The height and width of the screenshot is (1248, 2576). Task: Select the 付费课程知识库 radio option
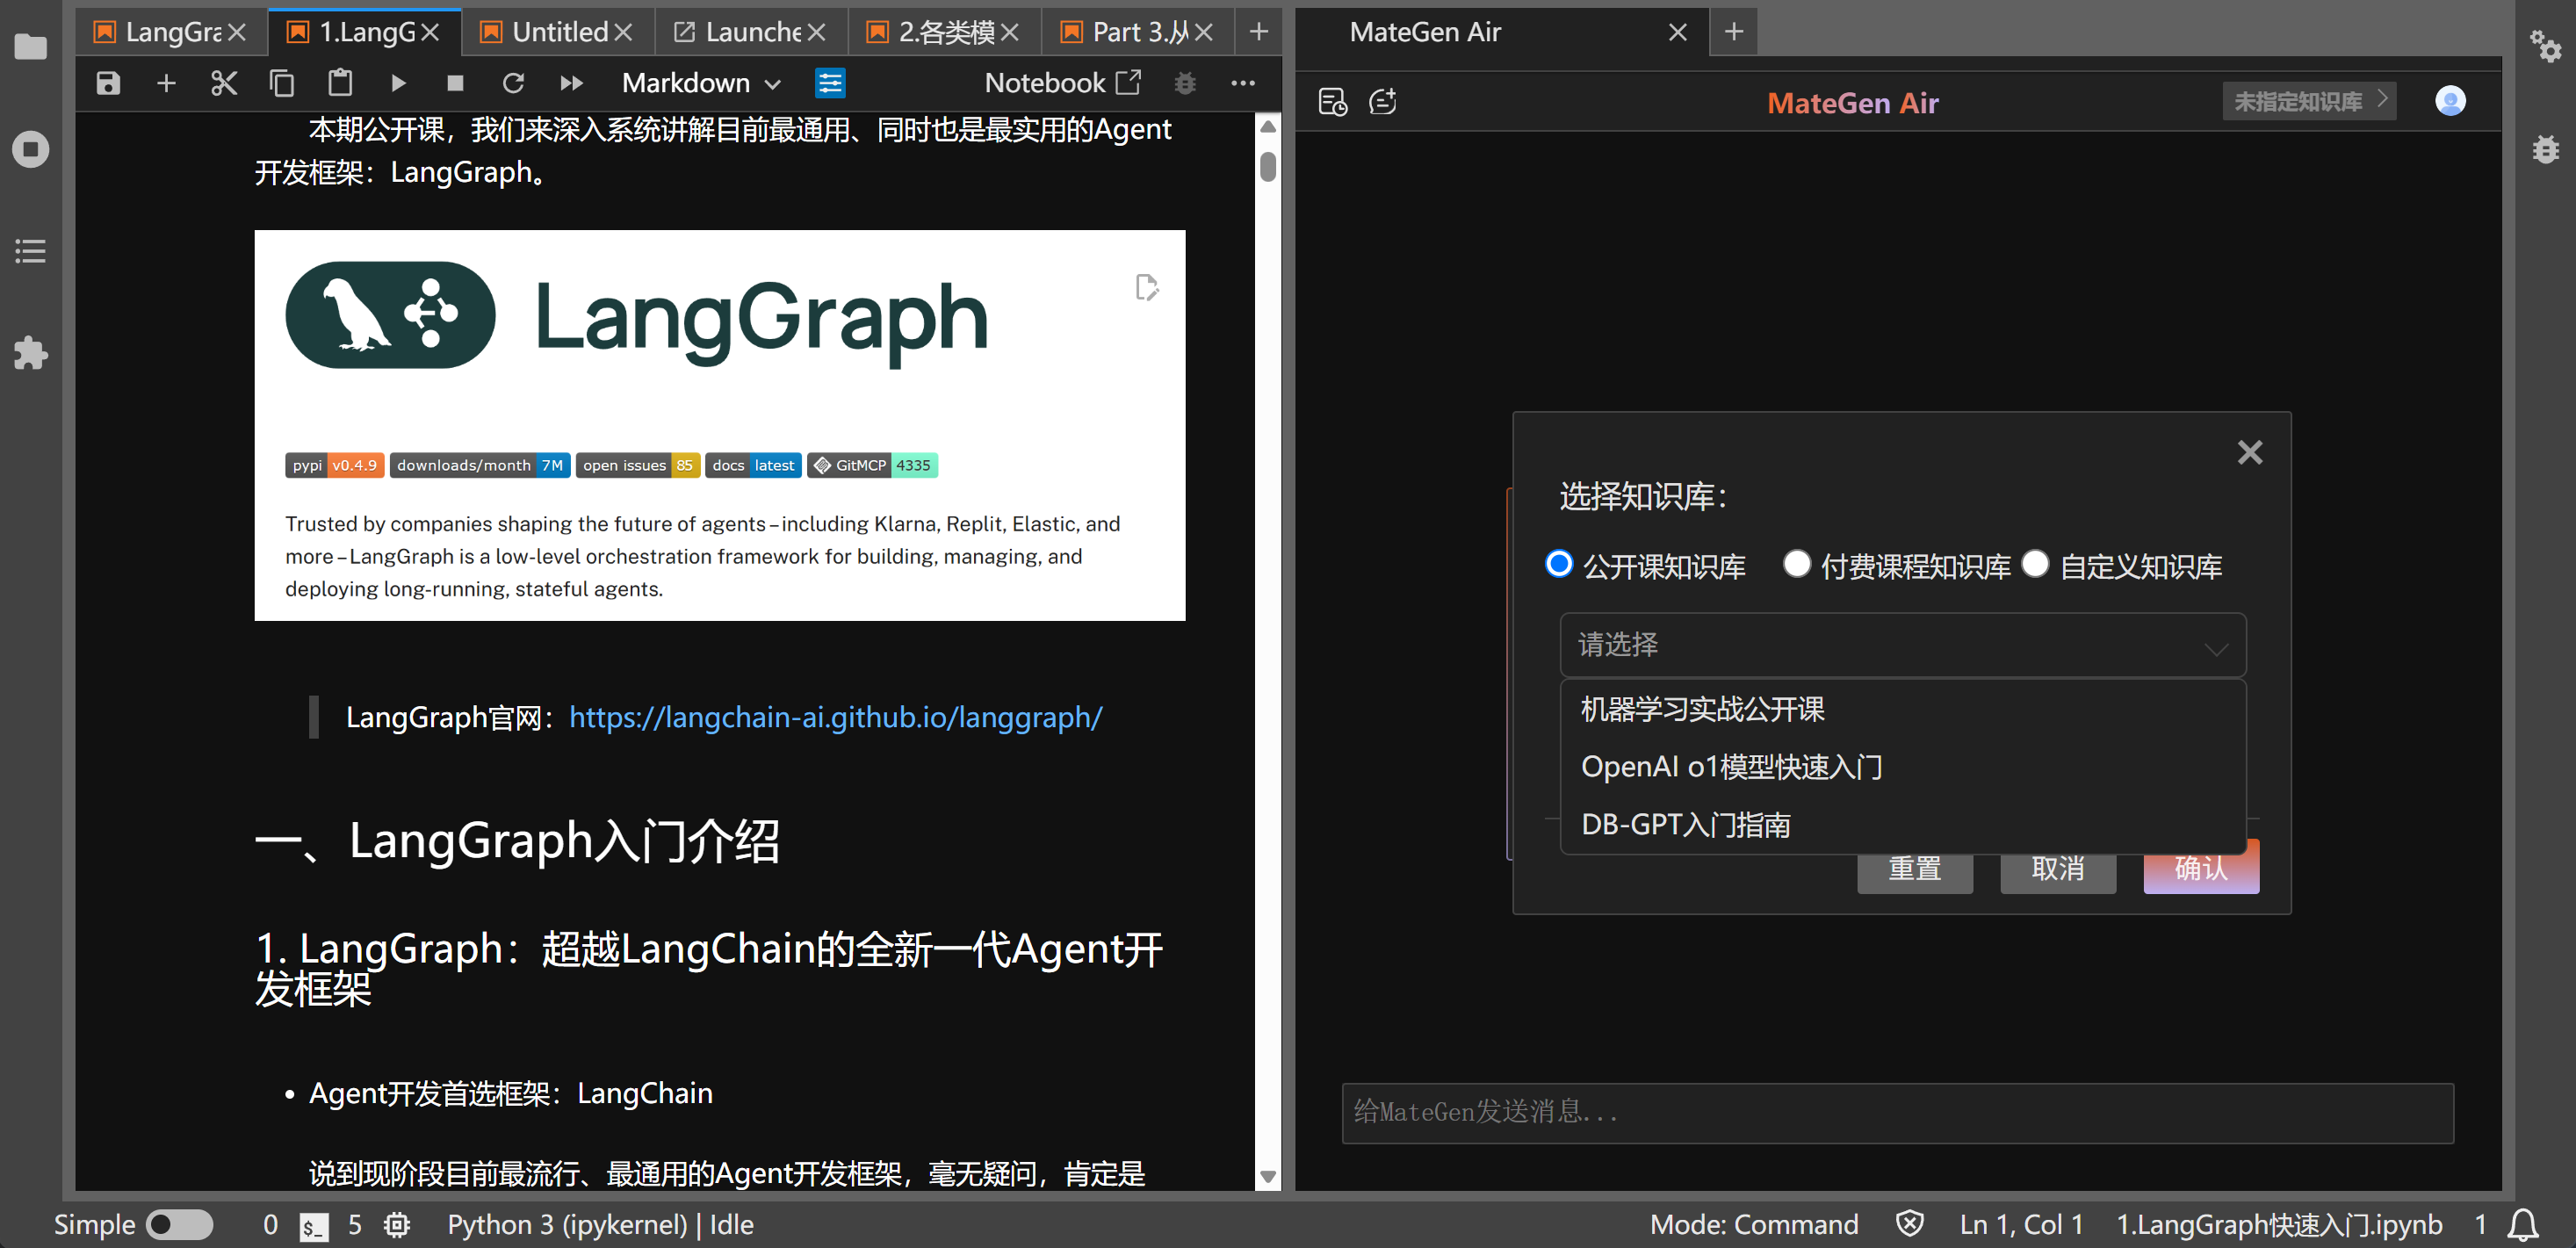[x=1797, y=565]
